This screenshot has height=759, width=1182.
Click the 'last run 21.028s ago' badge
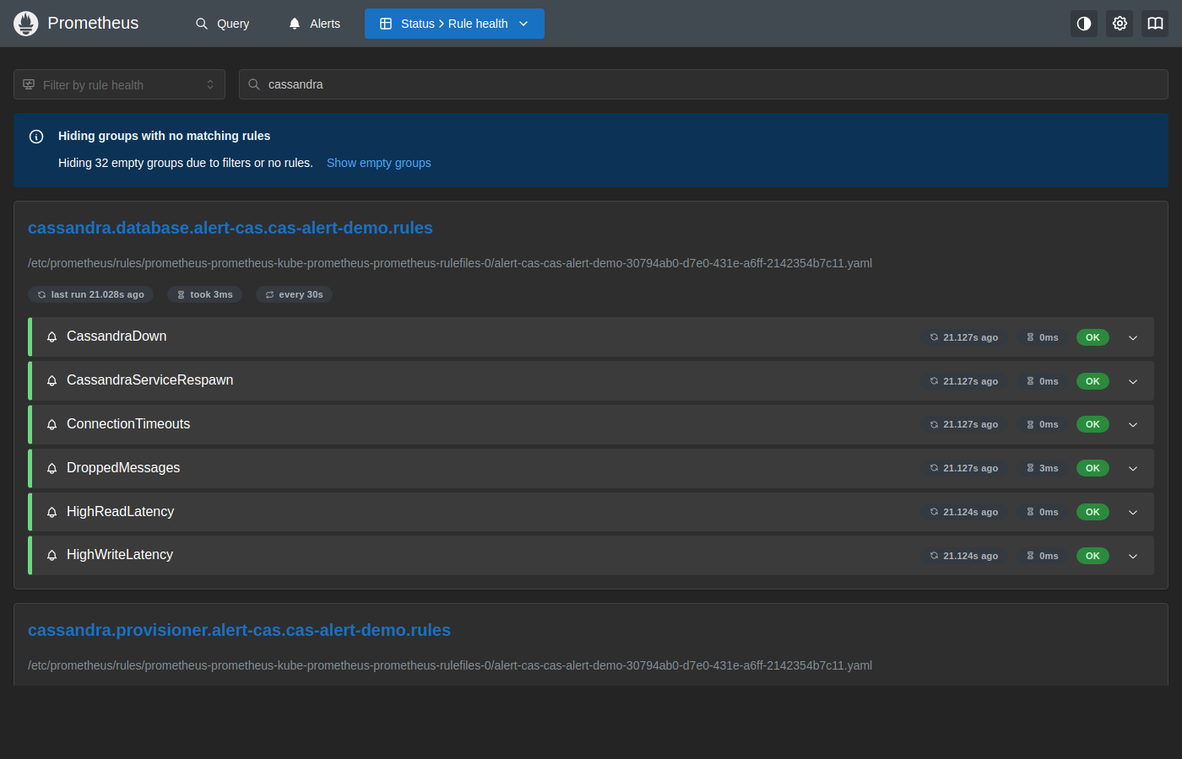click(90, 294)
